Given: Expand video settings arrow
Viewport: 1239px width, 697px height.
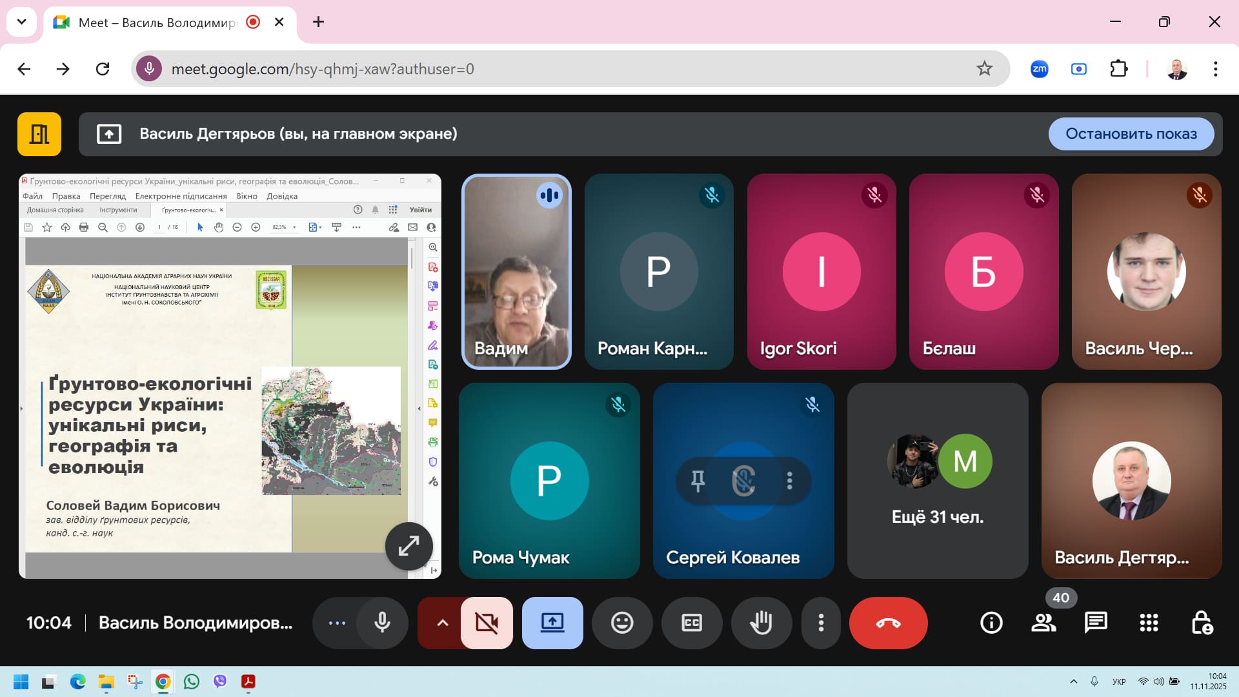Looking at the screenshot, I should tap(442, 623).
